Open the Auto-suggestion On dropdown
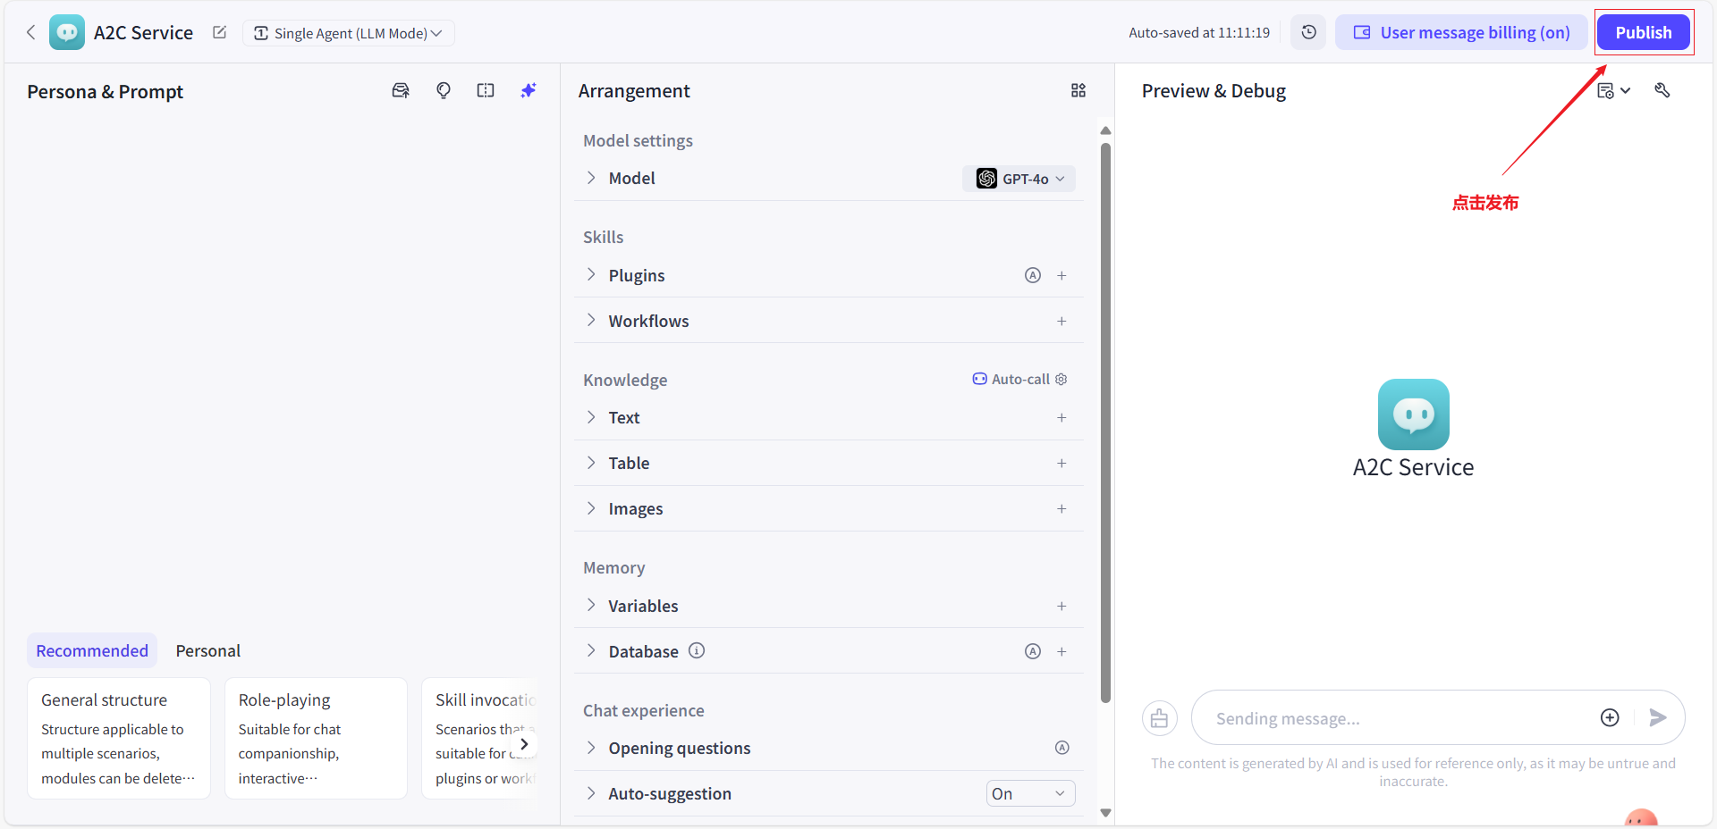This screenshot has height=829, width=1717. click(x=1030, y=793)
